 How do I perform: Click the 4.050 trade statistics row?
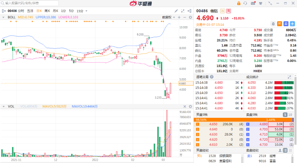coord(269,82)
